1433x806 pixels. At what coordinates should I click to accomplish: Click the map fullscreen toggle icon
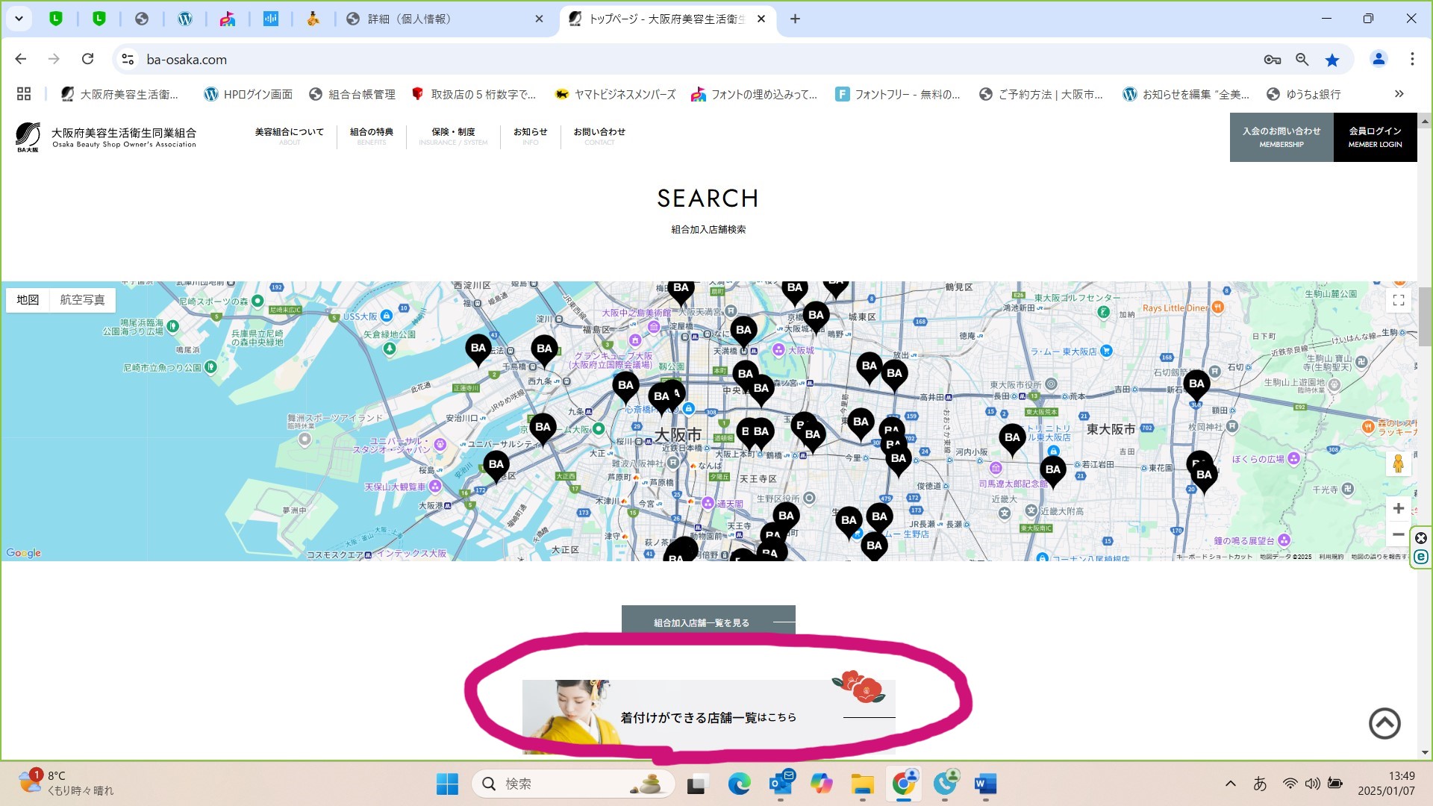[x=1398, y=300]
